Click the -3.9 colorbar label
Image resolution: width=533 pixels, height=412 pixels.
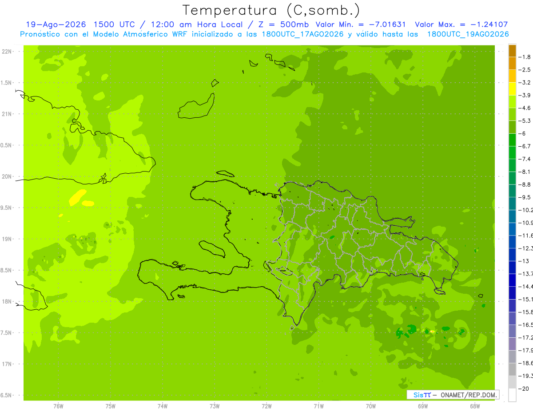(x=525, y=95)
